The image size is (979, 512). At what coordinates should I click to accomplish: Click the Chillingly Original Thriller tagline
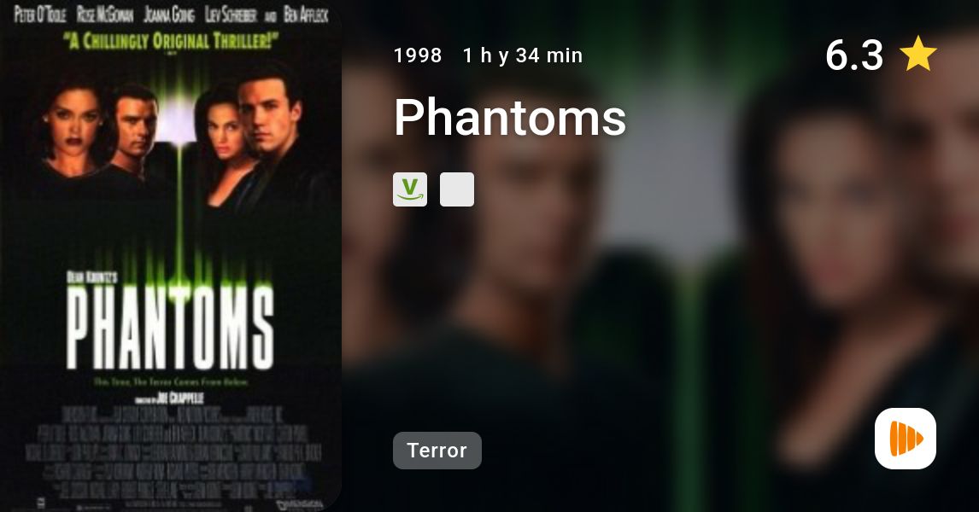[171, 41]
